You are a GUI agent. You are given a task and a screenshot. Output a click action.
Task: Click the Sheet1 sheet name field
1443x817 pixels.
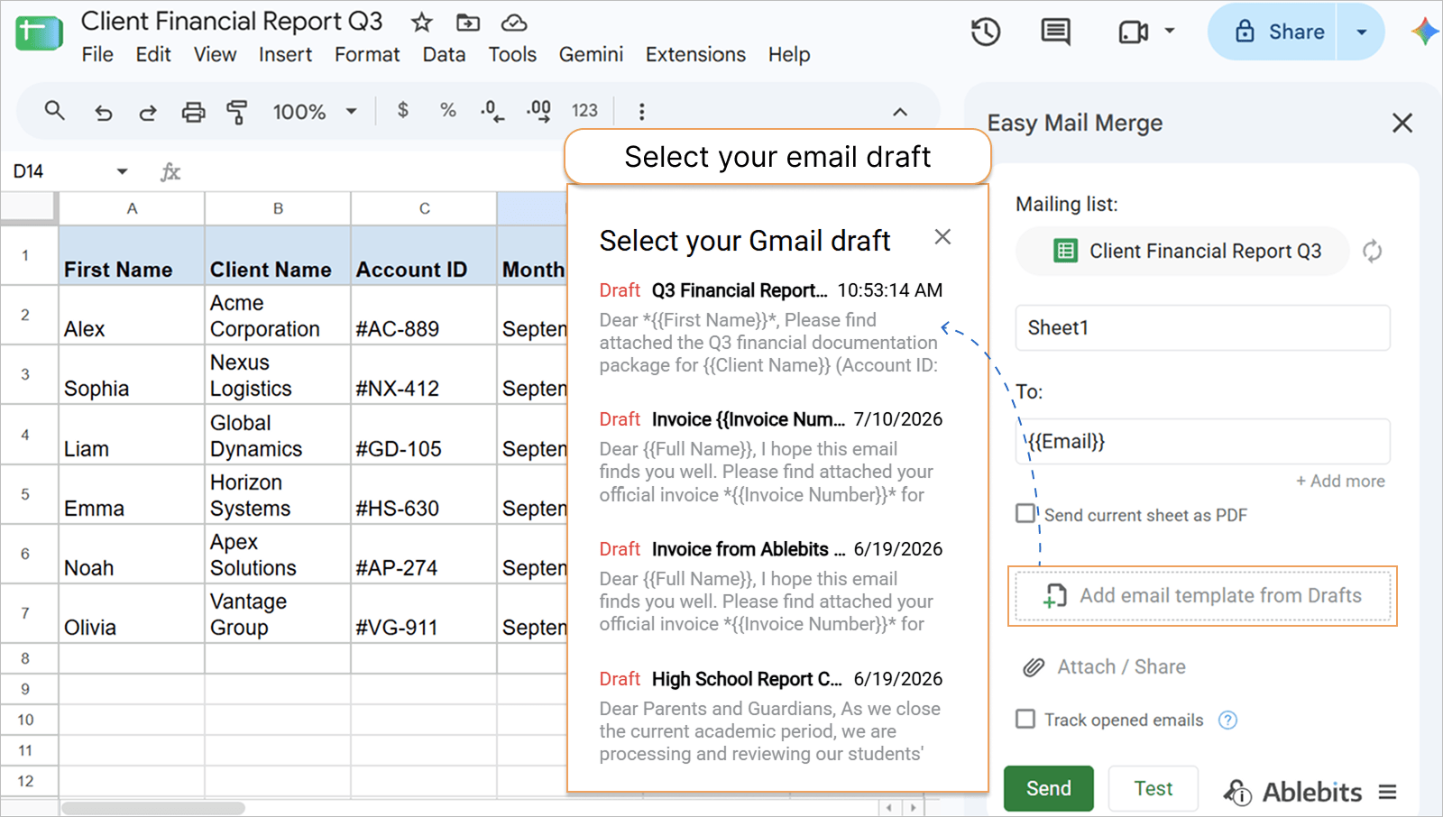[1203, 327]
